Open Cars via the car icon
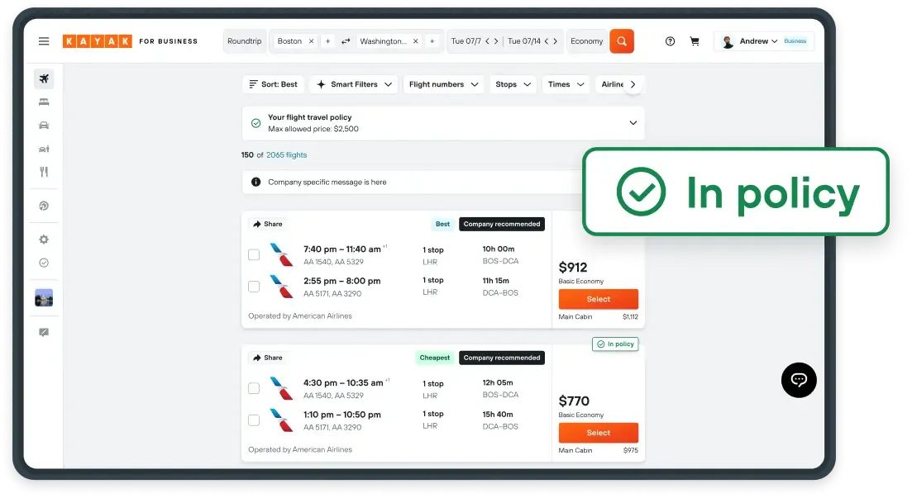912x498 pixels. click(x=44, y=126)
